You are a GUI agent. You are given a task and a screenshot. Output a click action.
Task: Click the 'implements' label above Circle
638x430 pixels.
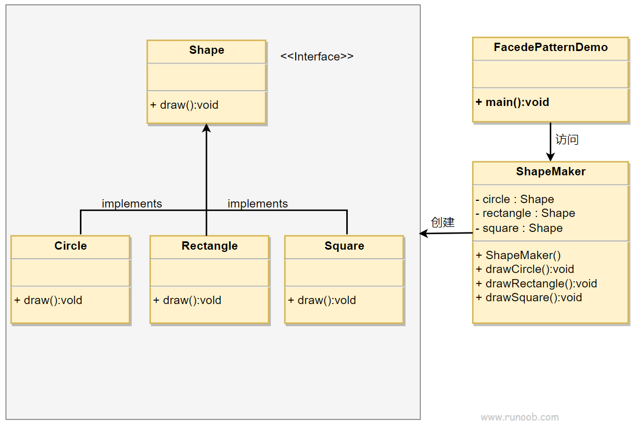132,204
